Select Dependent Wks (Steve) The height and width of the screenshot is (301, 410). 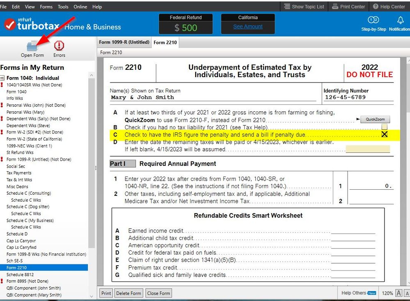coord(28,125)
